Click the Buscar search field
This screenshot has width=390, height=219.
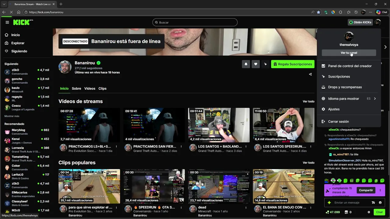click(195, 22)
